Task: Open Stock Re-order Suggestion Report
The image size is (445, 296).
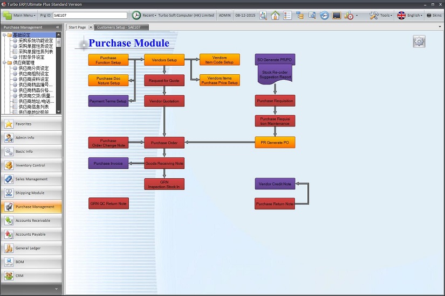Action: [275, 74]
